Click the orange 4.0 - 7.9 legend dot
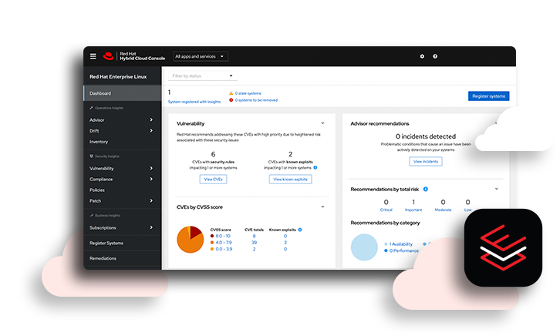Viewport: 560px width, 336px height. pos(212,243)
